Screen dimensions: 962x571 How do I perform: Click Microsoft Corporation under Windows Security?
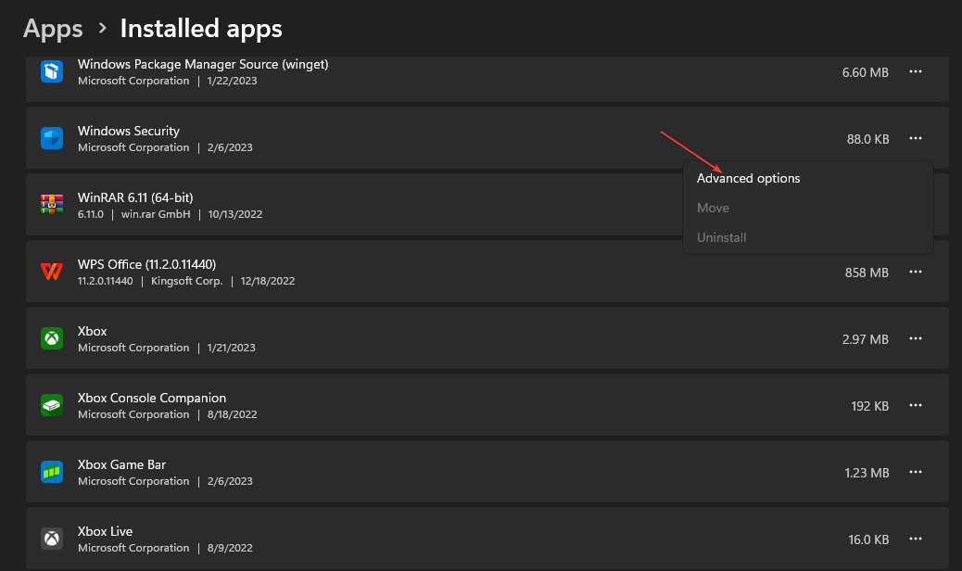(133, 147)
